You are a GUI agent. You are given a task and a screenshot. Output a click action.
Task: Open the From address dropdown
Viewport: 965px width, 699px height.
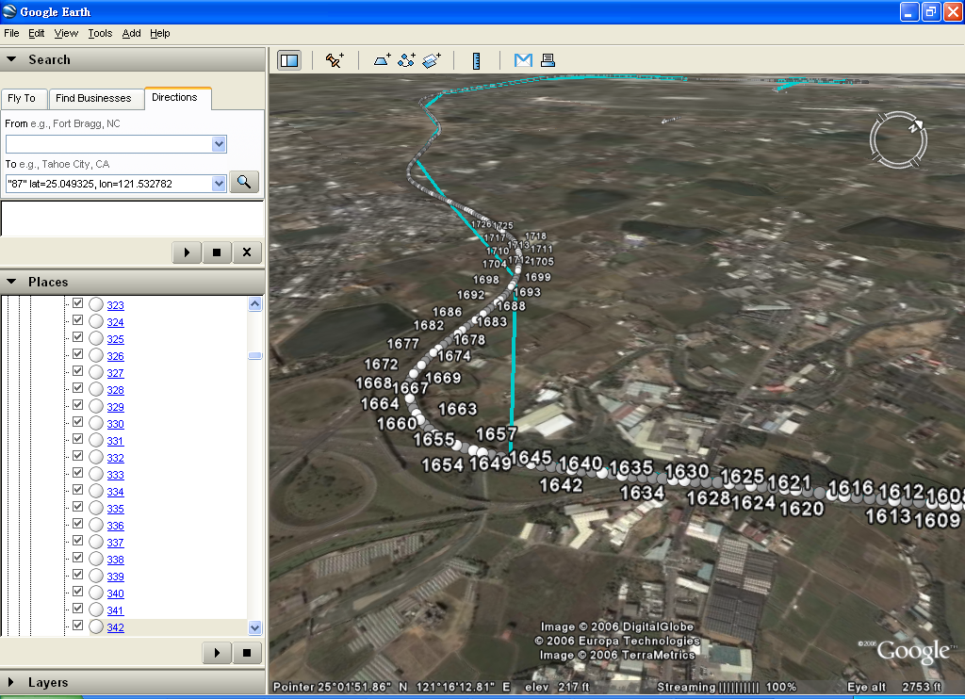point(219,144)
